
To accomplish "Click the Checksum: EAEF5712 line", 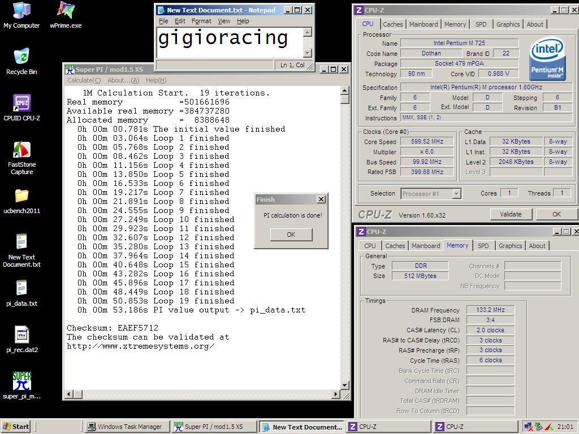I will 113,328.
